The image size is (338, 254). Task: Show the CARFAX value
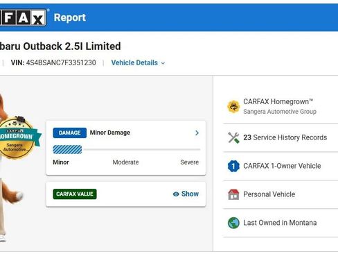[x=186, y=194]
